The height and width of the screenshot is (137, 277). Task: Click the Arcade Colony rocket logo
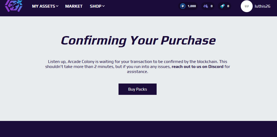pos(13,6)
